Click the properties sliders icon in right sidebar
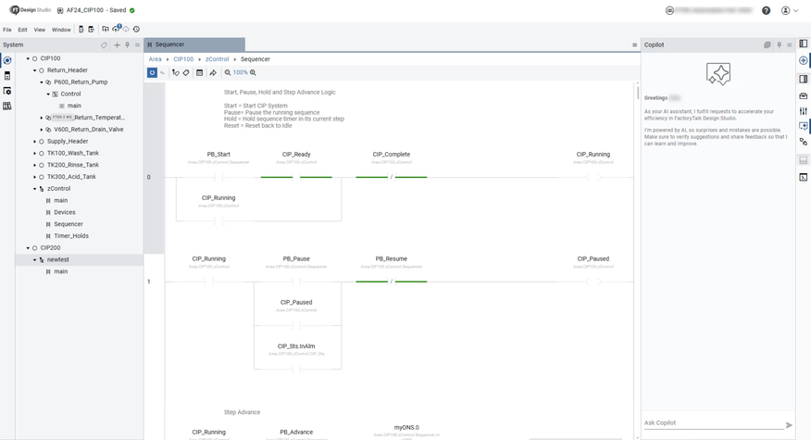Viewport: 811px width, 440px height. (x=803, y=111)
